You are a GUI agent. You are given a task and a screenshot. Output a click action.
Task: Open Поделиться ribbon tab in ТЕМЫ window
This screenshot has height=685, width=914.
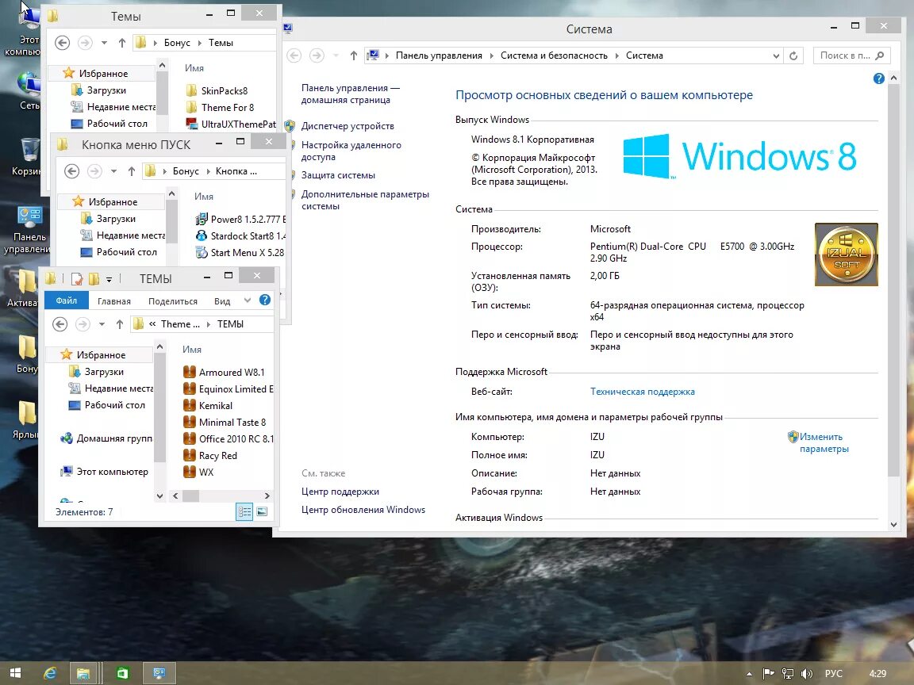pos(172,301)
